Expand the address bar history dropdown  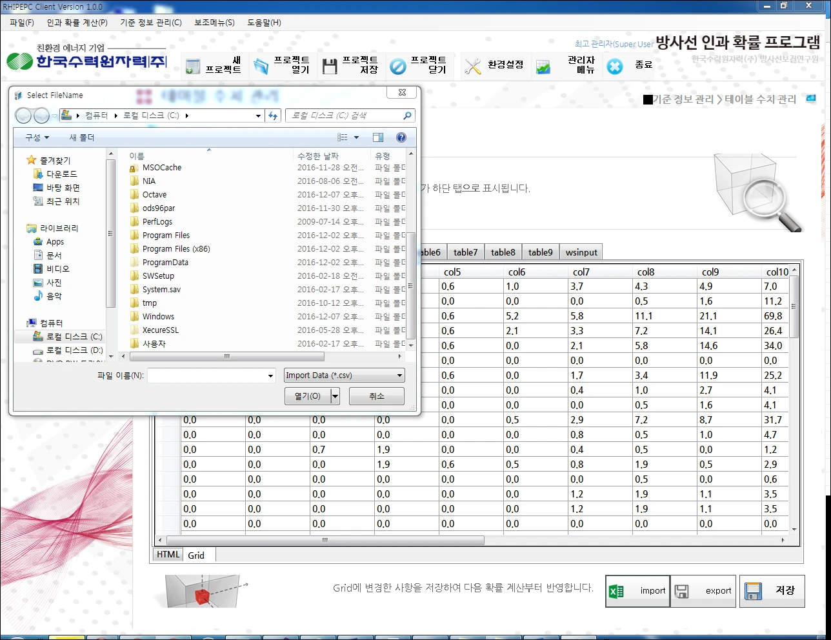258,115
